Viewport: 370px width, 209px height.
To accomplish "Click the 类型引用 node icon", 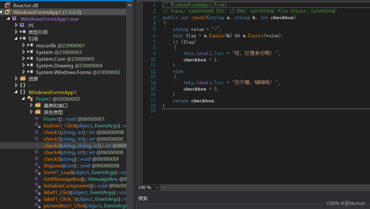I will click(23, 32).
